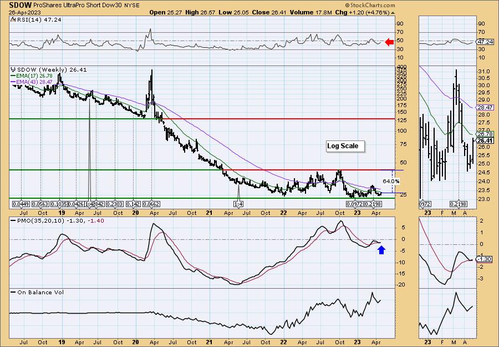499x347 pixels.
Task: Click the 0.2198 dividend marker in main chart
Action: [x=373, y=204]
